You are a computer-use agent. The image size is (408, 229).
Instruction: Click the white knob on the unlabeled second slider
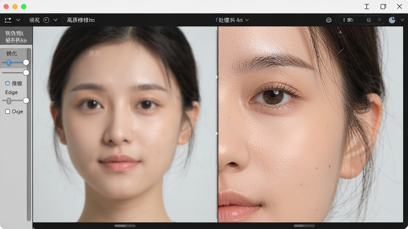coord(26,73)
